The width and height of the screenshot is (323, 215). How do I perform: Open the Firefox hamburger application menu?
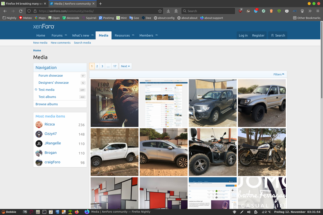(318, 11)
